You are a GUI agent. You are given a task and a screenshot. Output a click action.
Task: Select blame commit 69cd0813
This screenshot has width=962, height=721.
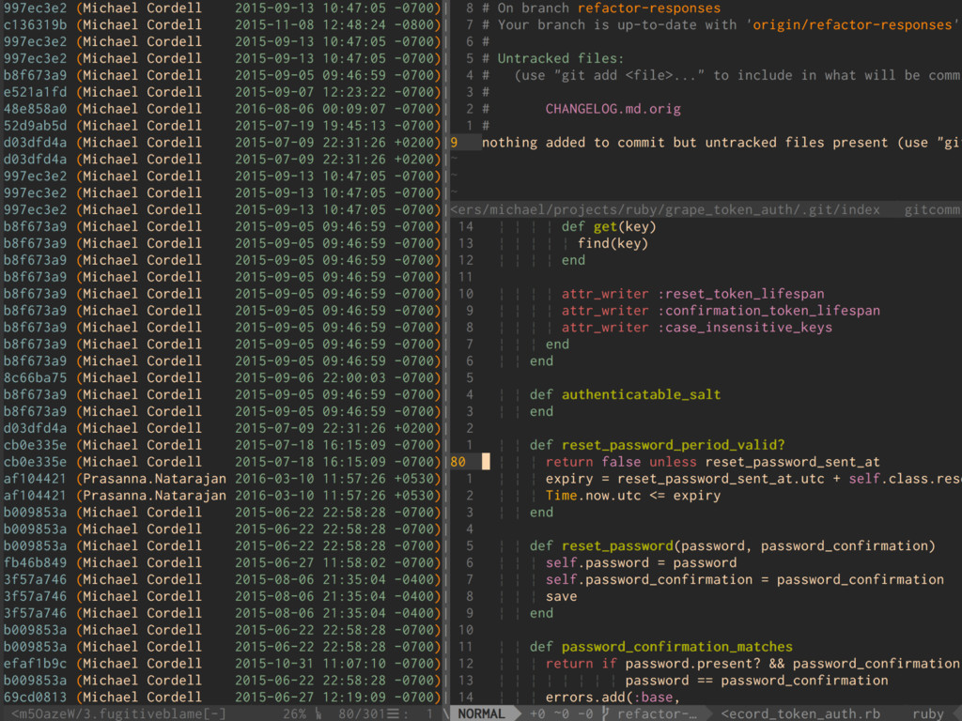point(35,698)
